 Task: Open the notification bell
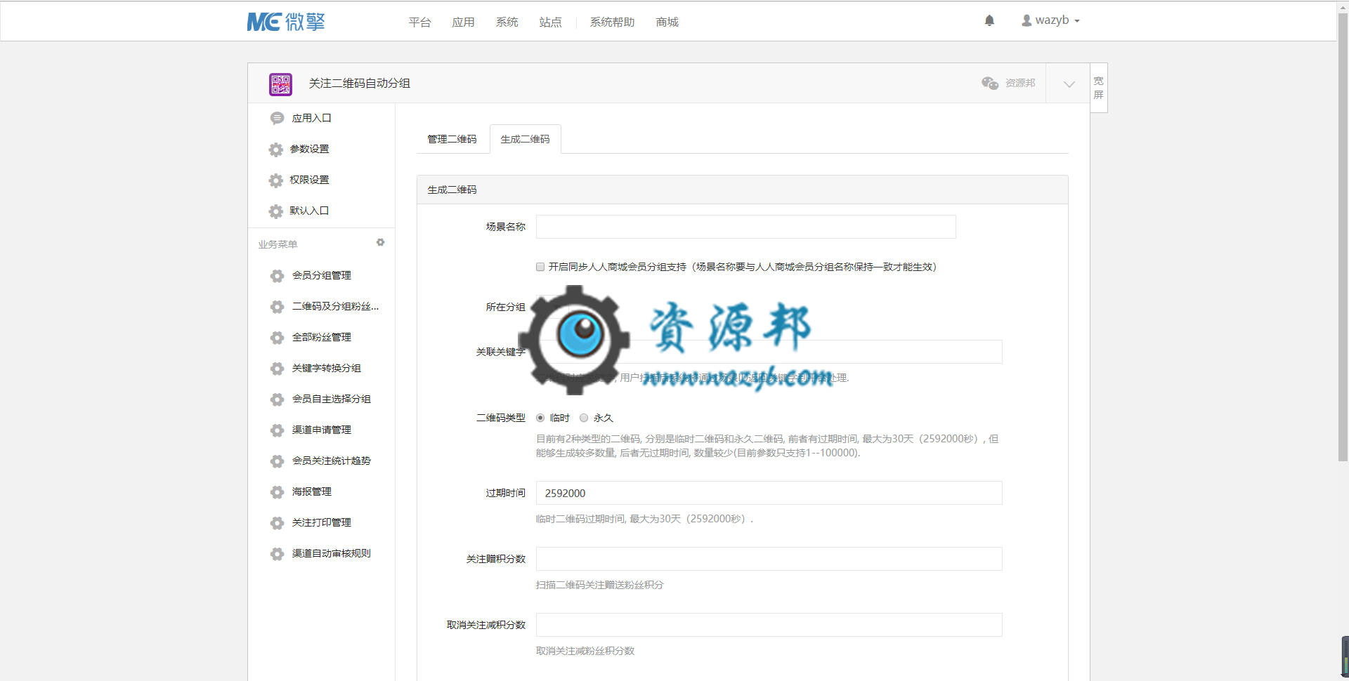coord(989,20)
